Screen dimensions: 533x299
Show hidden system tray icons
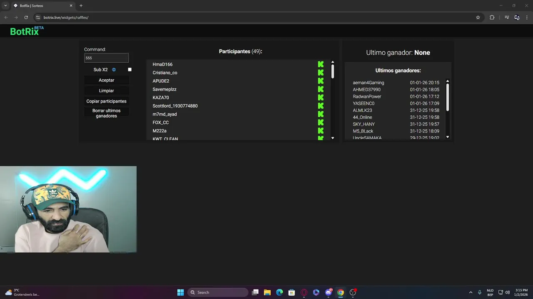click(471, 292)
